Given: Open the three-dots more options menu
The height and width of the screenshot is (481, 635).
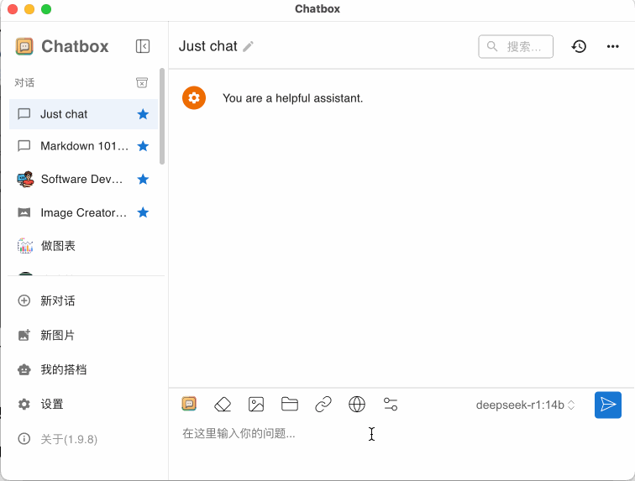Looking at the screenshot, I should point(612,46).
